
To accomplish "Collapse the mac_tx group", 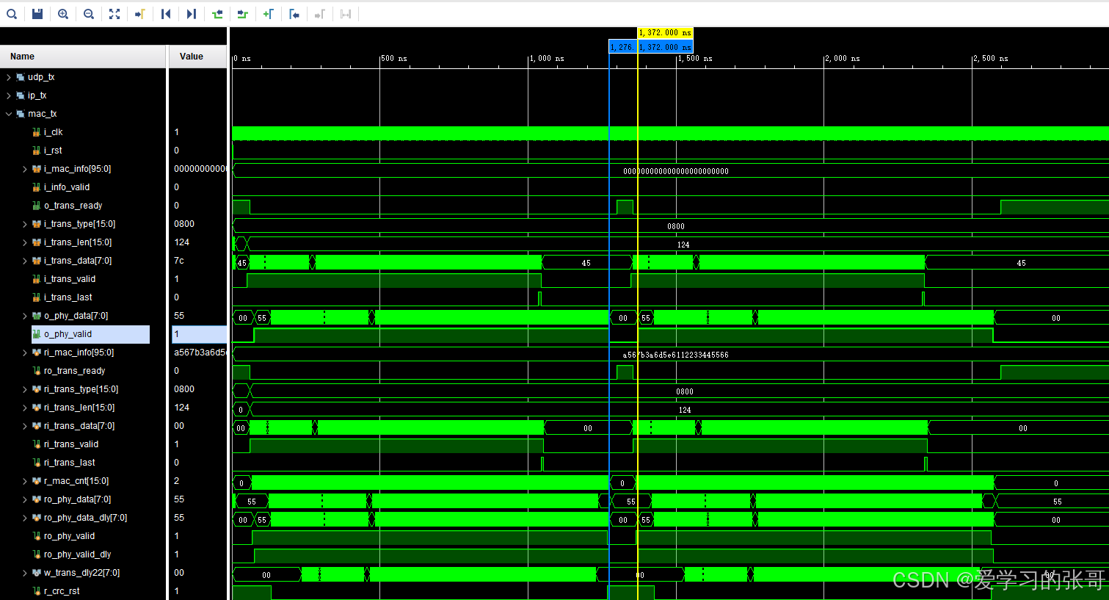I will point(9,114).
